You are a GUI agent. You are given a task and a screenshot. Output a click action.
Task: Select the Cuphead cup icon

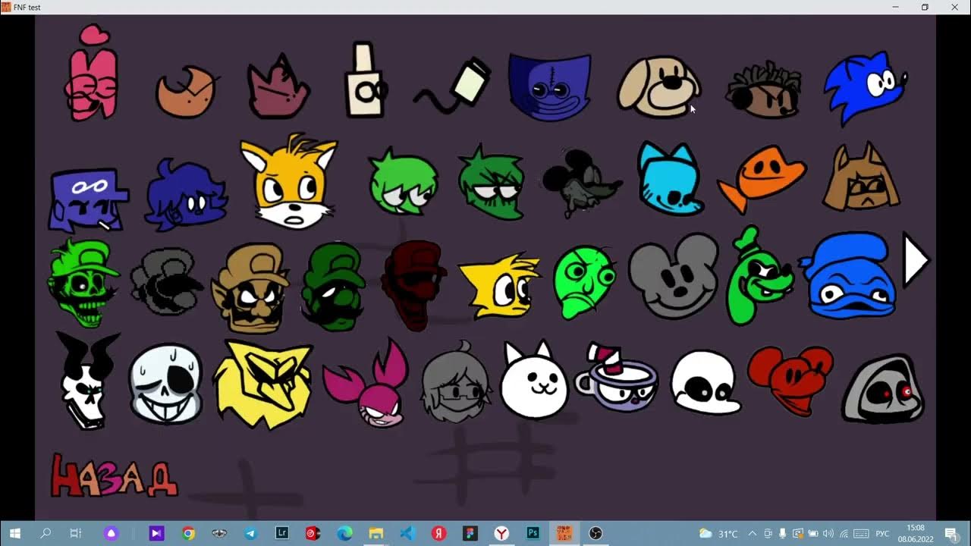click(x=616, y=377)
